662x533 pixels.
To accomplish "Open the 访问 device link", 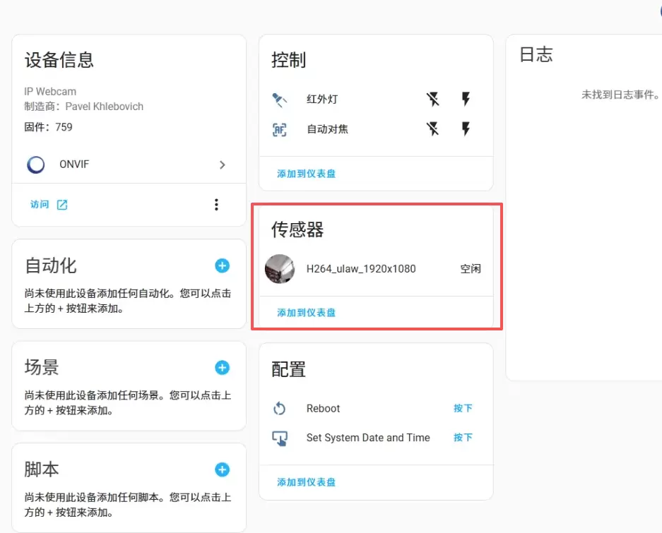I will click(x=49, y=205).
